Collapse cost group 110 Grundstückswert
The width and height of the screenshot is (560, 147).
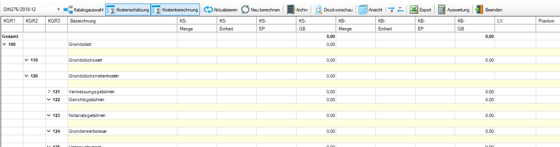tap(27, 60)
